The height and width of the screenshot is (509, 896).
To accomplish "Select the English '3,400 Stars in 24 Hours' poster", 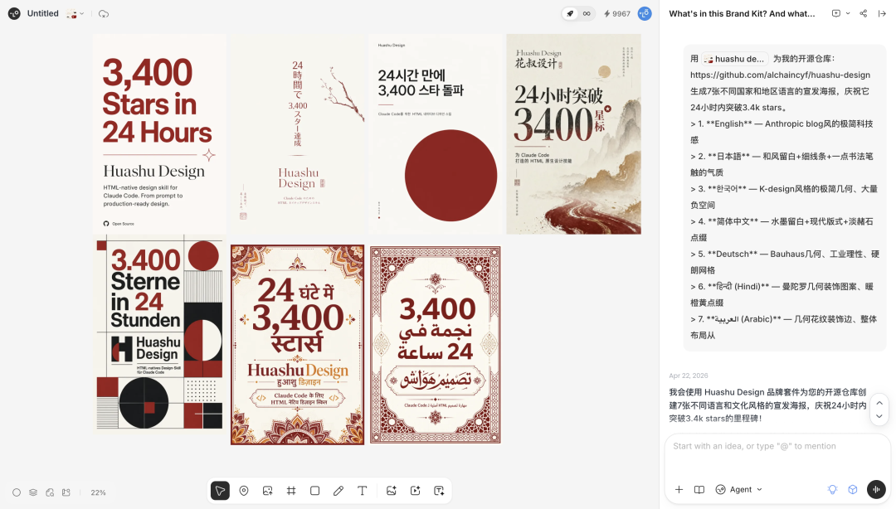I will [159, 133].
